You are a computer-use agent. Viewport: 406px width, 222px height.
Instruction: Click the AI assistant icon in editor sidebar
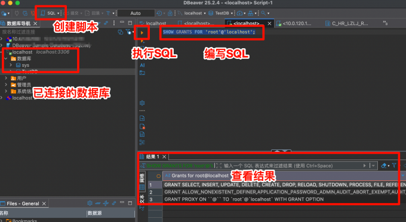[x=142, y=65]
